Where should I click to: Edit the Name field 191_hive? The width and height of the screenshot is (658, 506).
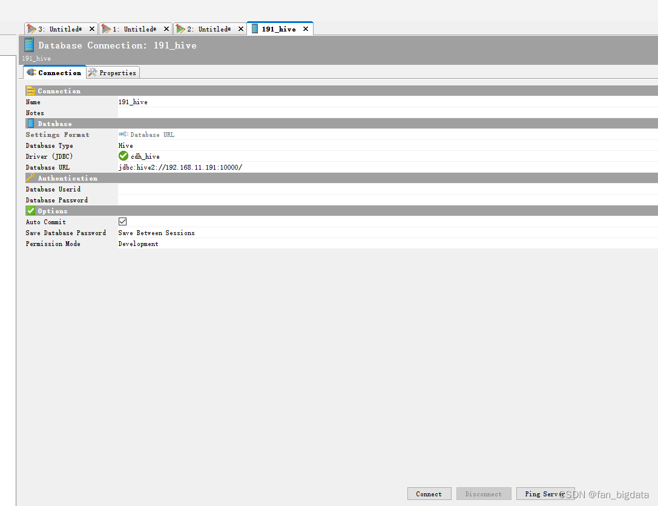[388, 102]
